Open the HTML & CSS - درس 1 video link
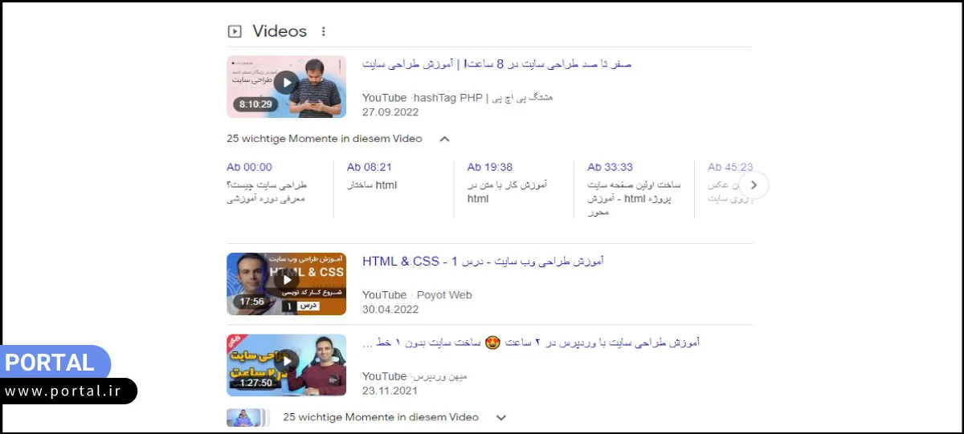 click(x=483, y=262)
